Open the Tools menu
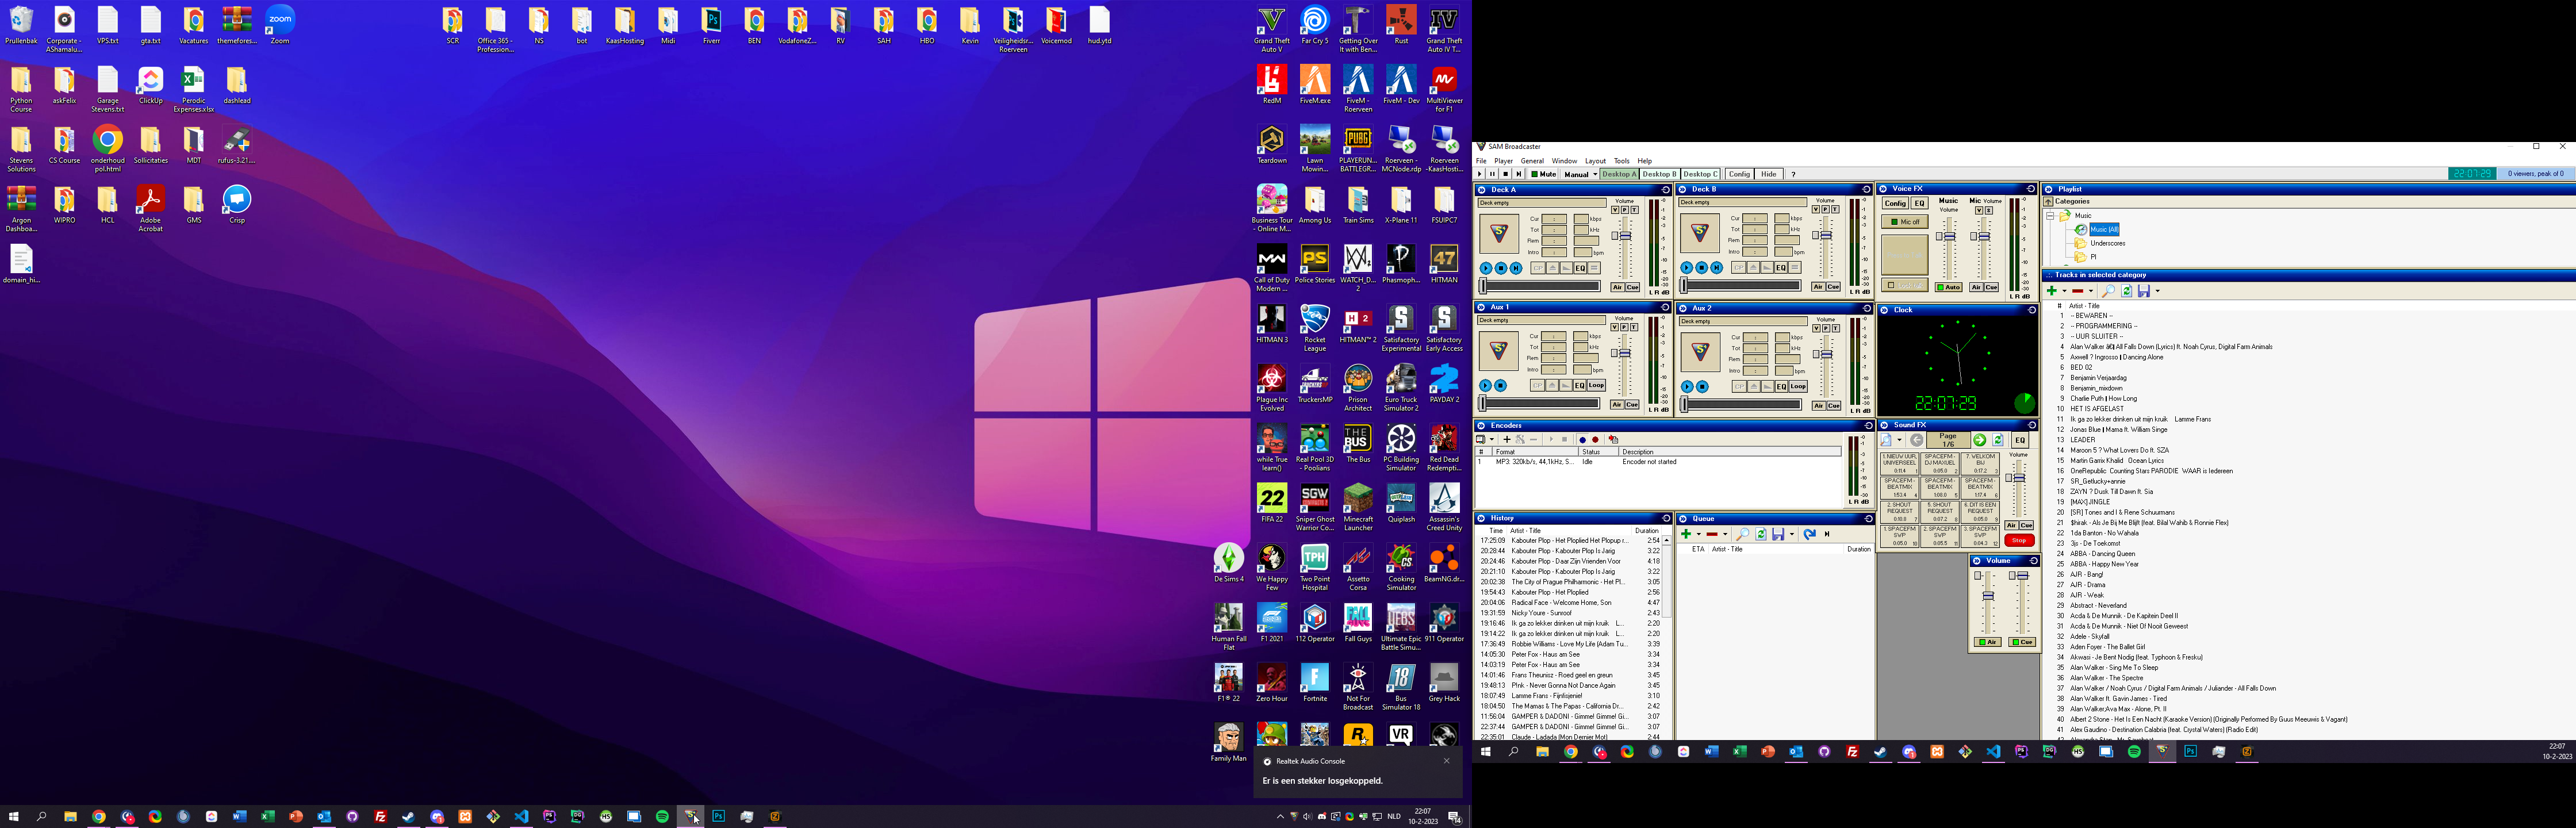2576x828 pixels. [1621, 161]
